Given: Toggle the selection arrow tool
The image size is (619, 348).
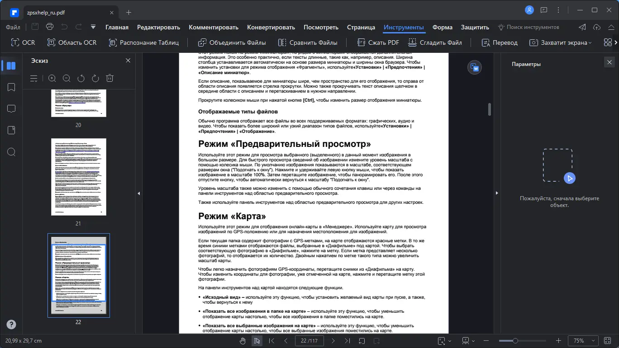Looking at the screenshot, I should click(x=257, y=340).
